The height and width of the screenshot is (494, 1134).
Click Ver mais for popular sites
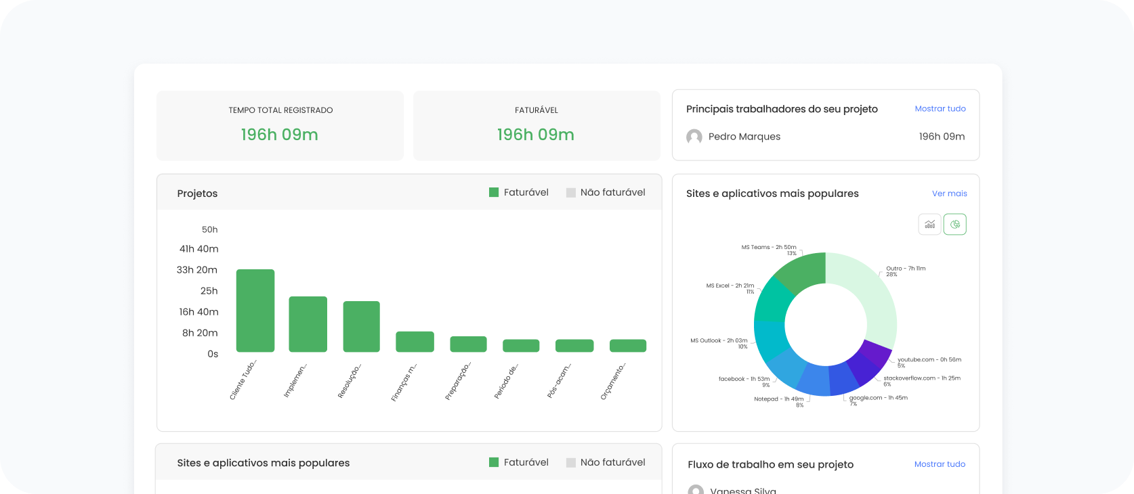pyautogui.click(x=949, y=194)
